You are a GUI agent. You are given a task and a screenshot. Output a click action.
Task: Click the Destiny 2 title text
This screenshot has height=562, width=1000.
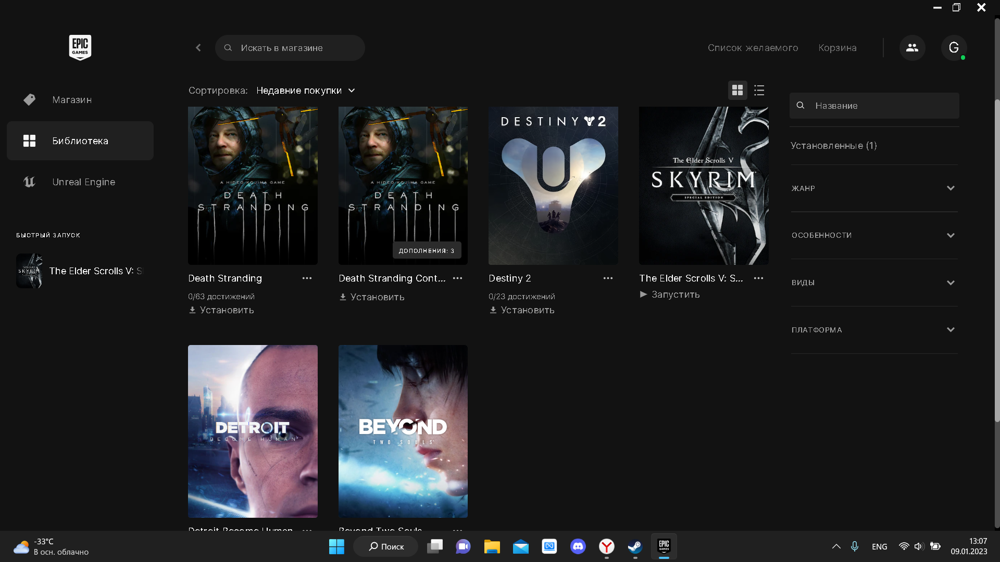coord(510,278)
